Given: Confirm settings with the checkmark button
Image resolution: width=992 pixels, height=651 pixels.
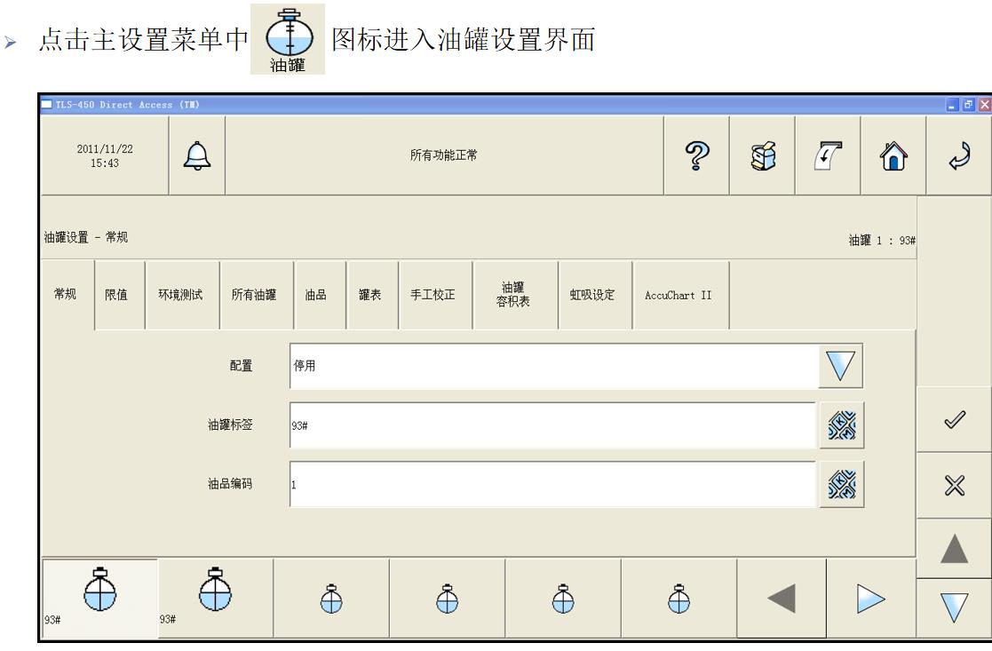Looking at the screenshot, I should point(954,420).
